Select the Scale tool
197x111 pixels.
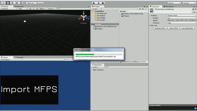coord(17,3)
